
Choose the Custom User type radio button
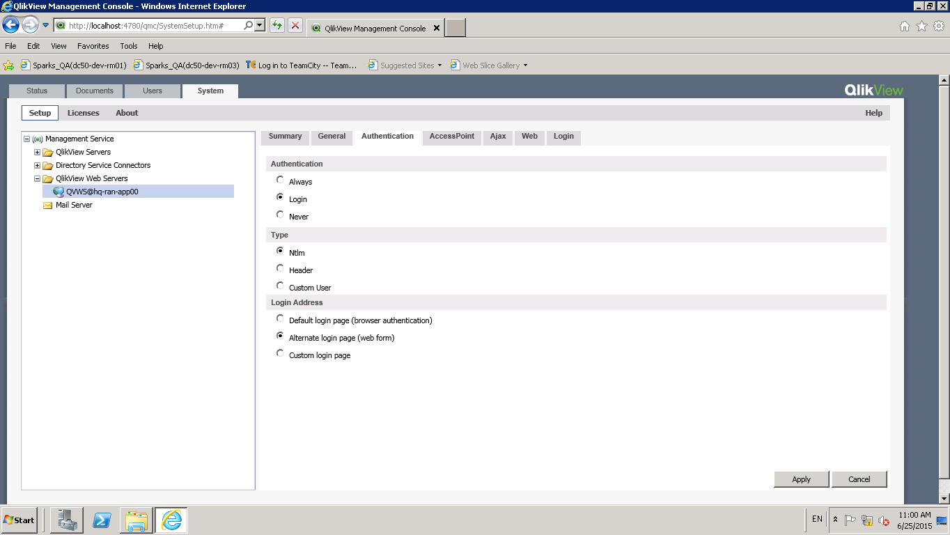[280, 286]
